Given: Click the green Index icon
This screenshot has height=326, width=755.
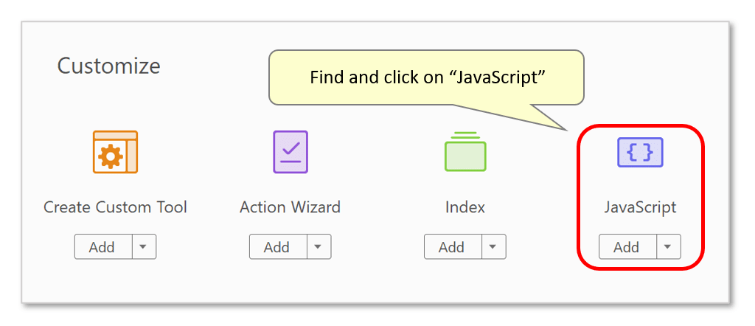Looking at the screenshot, I should click(465, 152).
